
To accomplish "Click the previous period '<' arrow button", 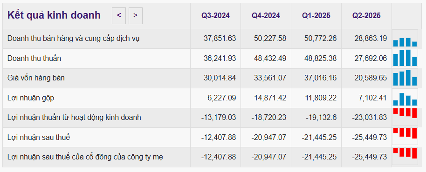I will pyautogui.click(x=119, y=16).
